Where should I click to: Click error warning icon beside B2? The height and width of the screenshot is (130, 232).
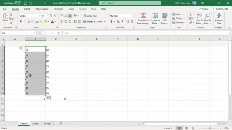tap(21, 48)
